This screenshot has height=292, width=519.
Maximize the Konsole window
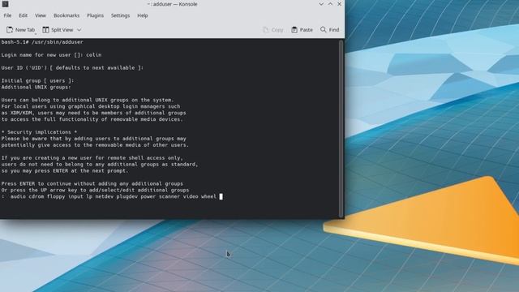[x=330, y=4]
